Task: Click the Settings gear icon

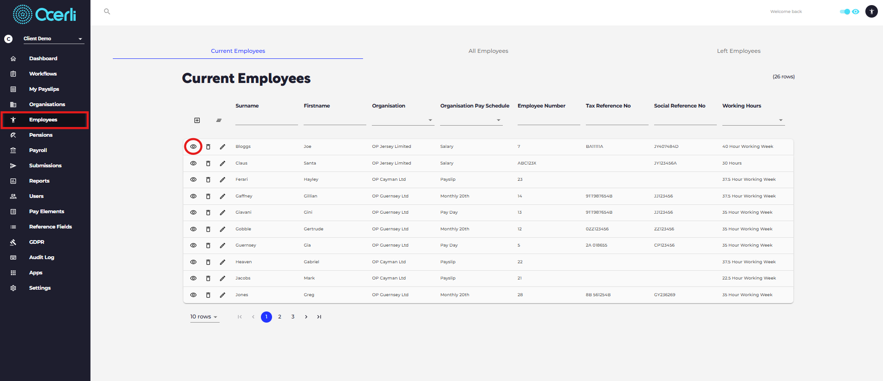Action: (x=13, y=288)
